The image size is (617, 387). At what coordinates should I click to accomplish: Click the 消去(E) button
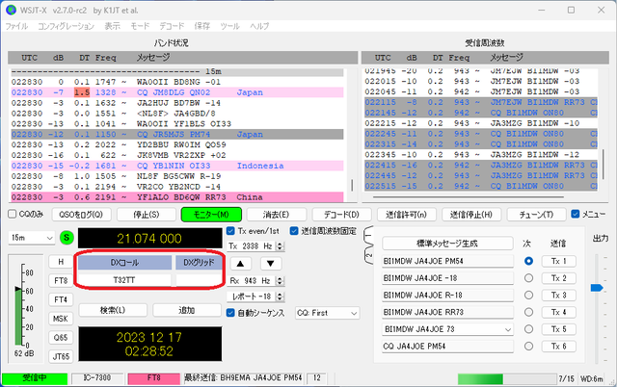point(277,215)
